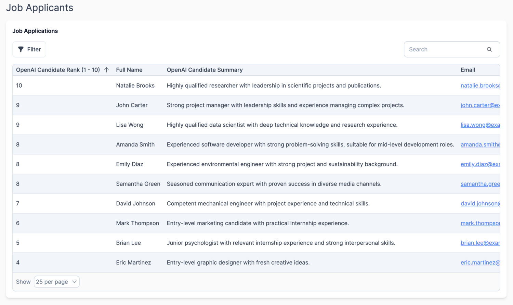Open the "25 per page" dropdown
This screenshot has height=305, width=513.
(x=56, y=281)
